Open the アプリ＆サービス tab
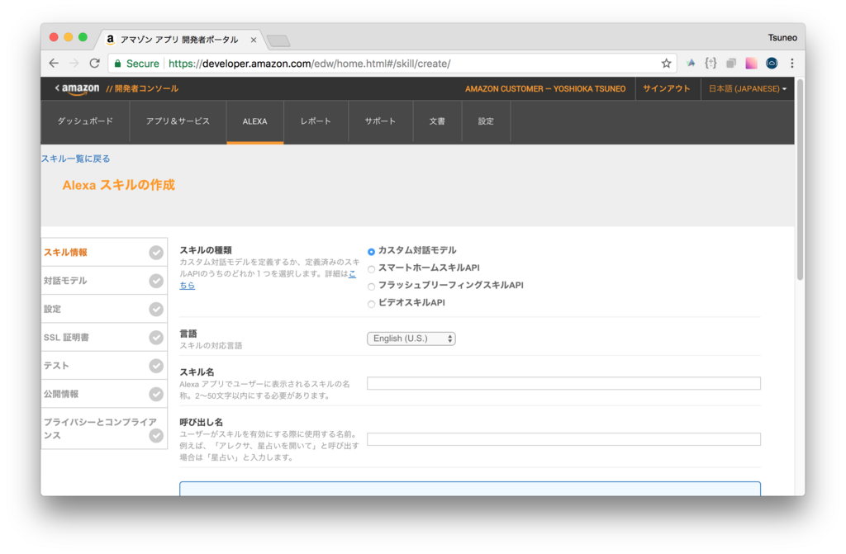846x554 pixels. click(178, 121)
